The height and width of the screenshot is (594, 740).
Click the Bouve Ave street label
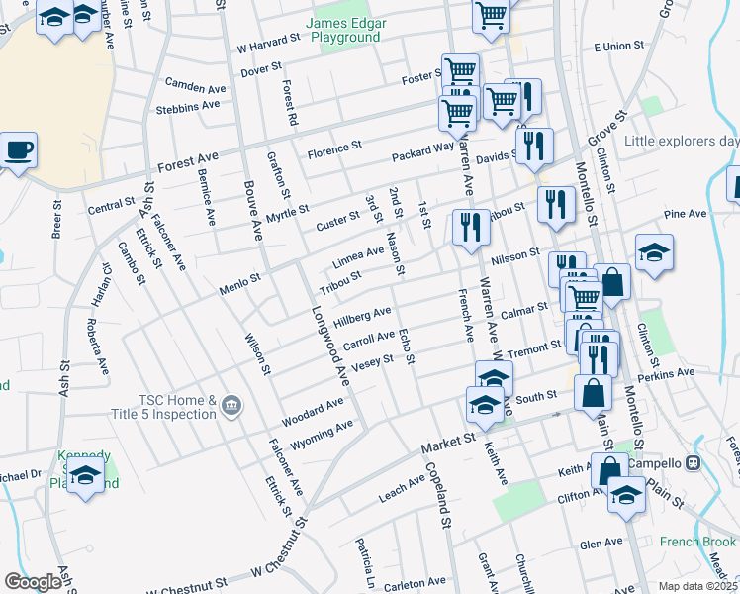click(x=253, y=211)
